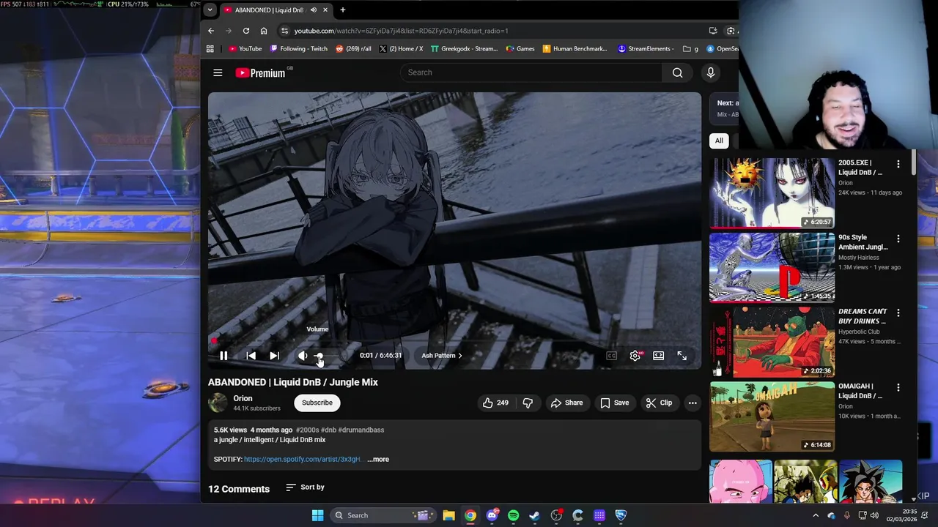This screenshot has height=527, width=938.
Task: Toggle closed captions in the player
Action: 611,356
